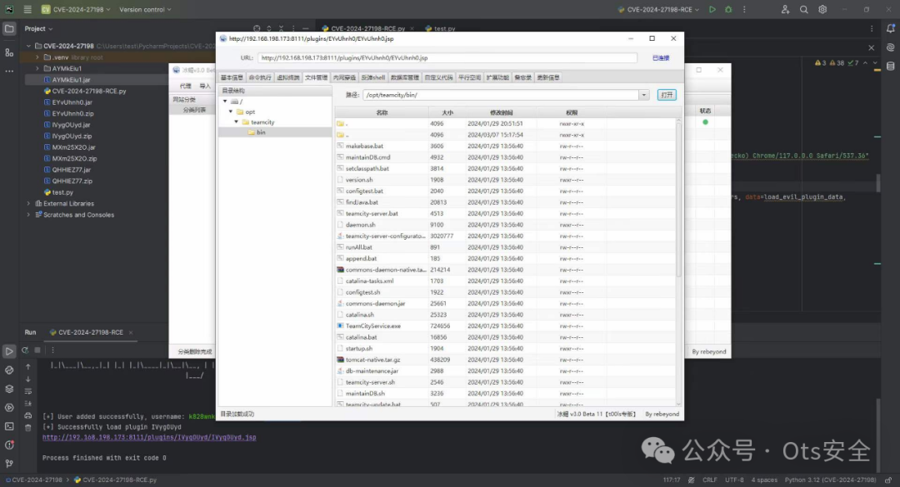Open run configuration CVE-2024-27198-RCE dropdown
Viewport: 900px width, 487px height.
[659, 9]
